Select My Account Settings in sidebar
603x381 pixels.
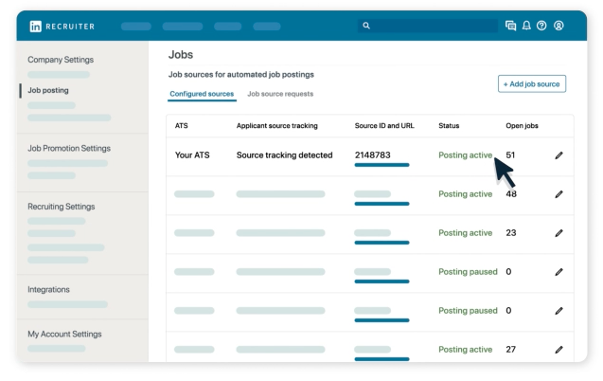click(64, 334)
